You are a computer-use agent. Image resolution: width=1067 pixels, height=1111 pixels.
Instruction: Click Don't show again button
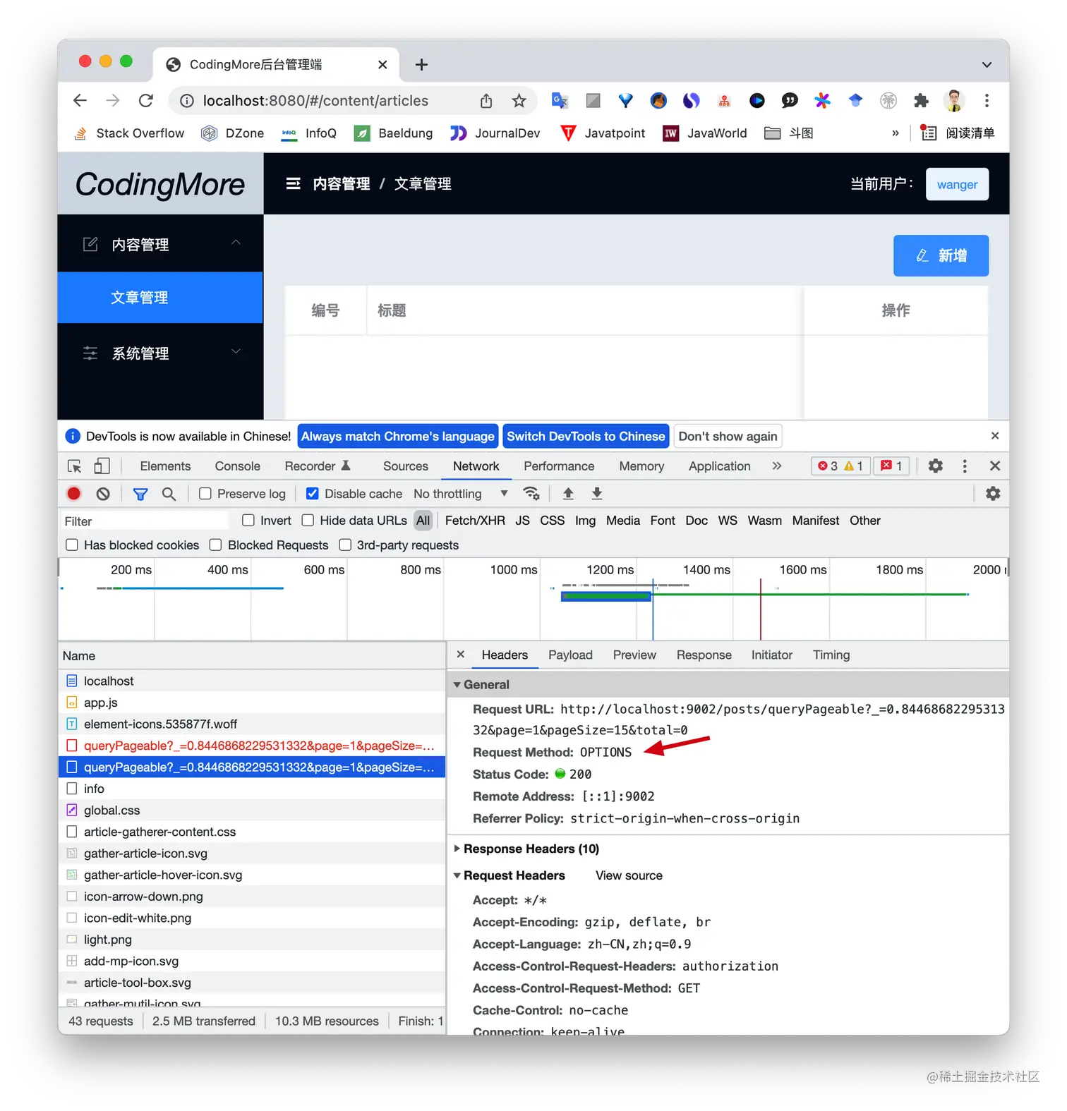pyautogui.click(x=728, y=437)
